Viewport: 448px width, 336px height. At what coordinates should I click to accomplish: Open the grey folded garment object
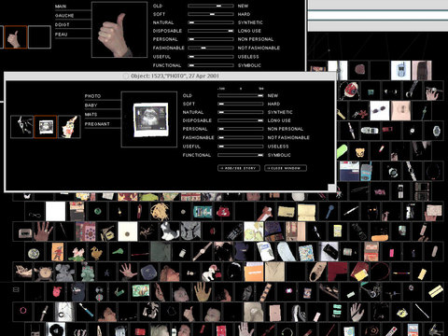(x=190, y=231)
